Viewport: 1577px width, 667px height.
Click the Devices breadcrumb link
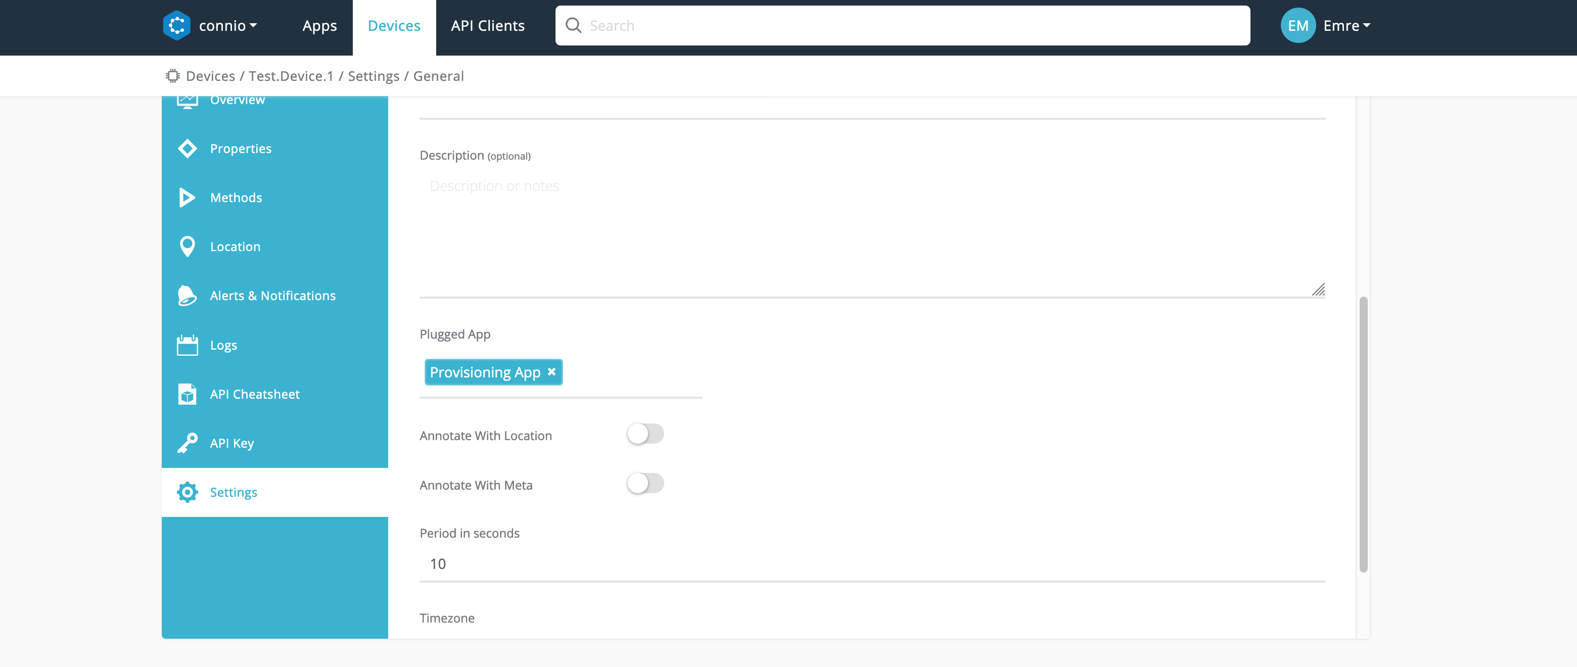[210, 76]
